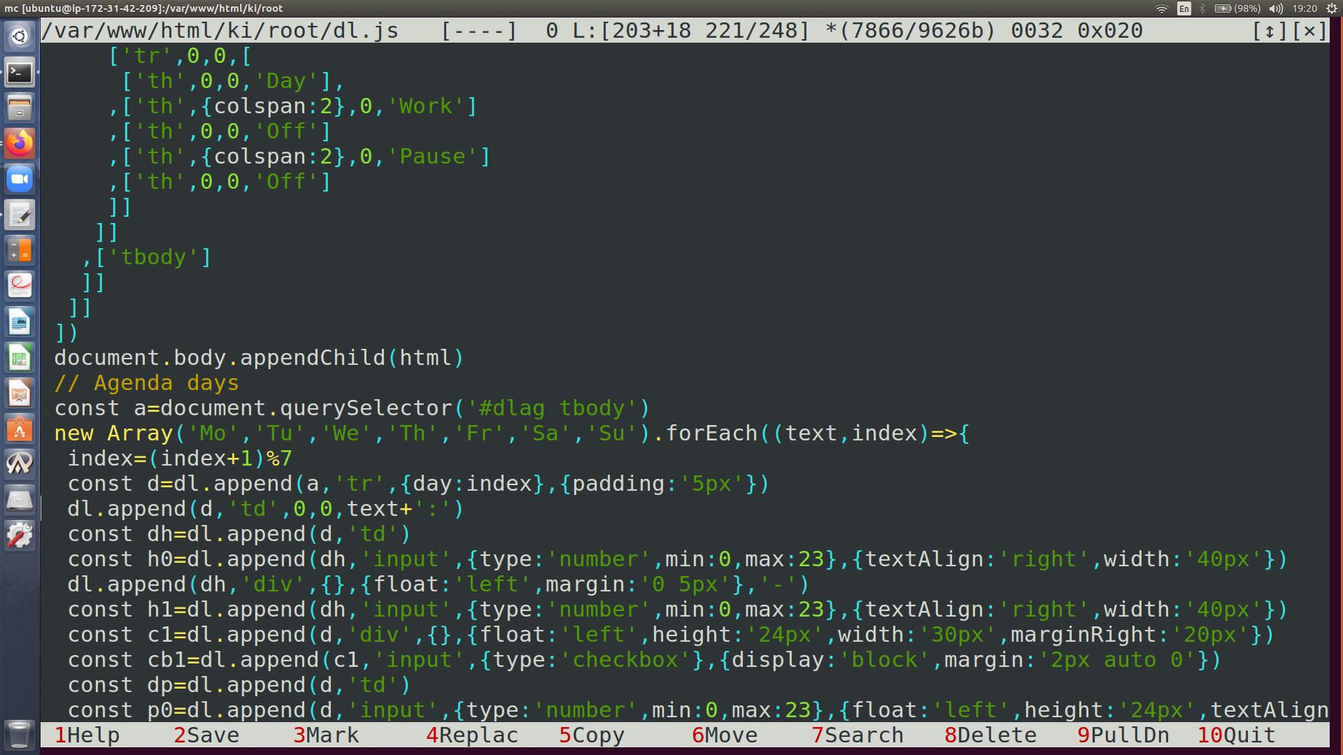Click the 2Save function key button
This screenshot has width=1343, height=755.
207,735
